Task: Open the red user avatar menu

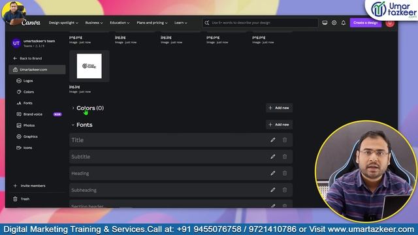Action: [390, 23]
